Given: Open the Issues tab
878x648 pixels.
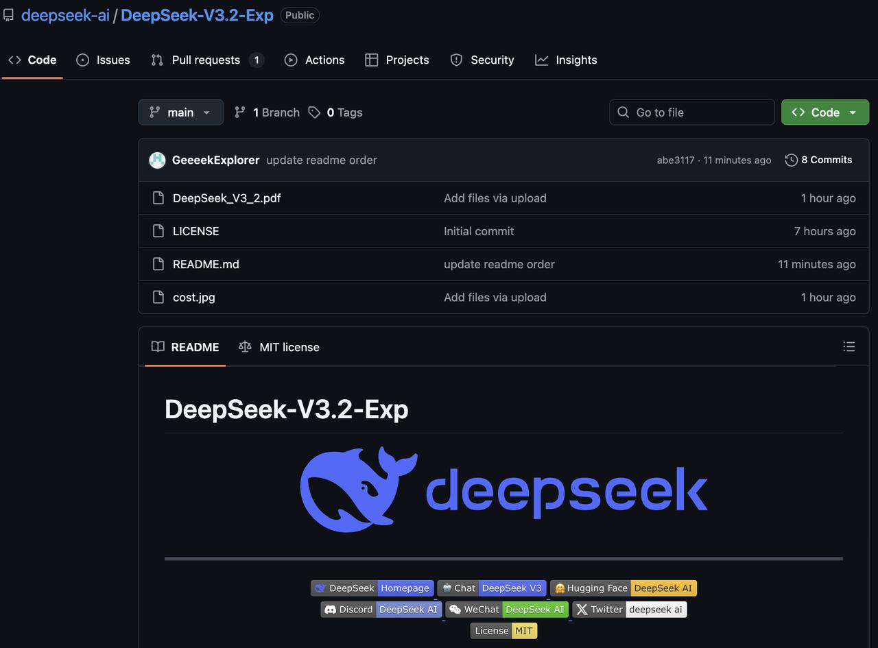Looking at the screenshot, I should pos(103,60).
